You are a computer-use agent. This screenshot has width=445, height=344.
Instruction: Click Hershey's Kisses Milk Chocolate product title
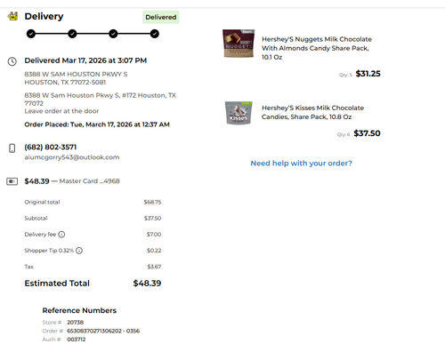[x=312, y=112]
